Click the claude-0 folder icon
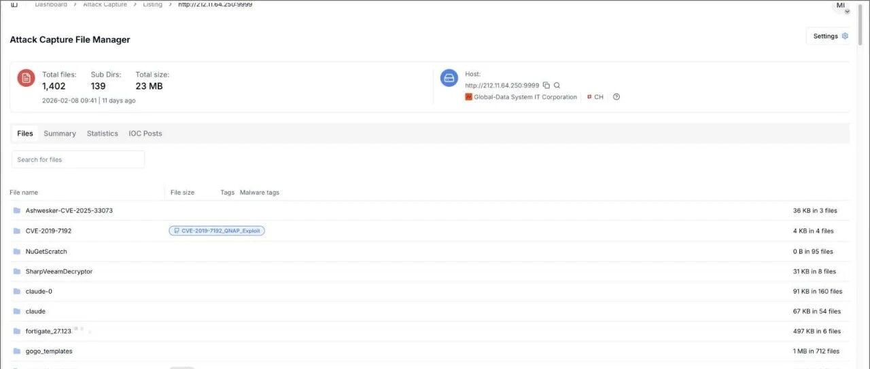This screenshot has width=870, height=369. click(x=17, y=291)
